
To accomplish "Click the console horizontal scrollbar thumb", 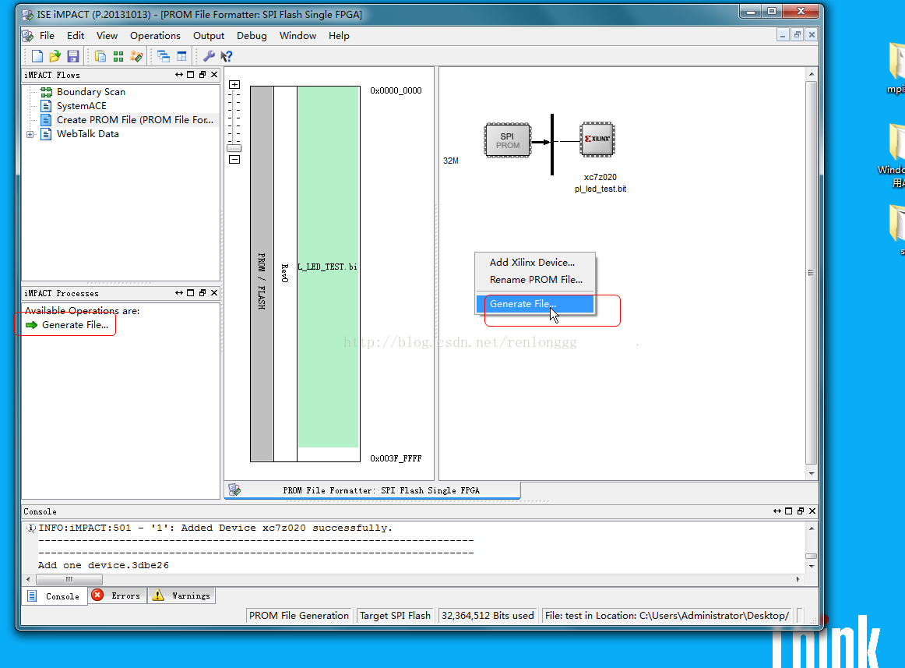I will (69, 579).
